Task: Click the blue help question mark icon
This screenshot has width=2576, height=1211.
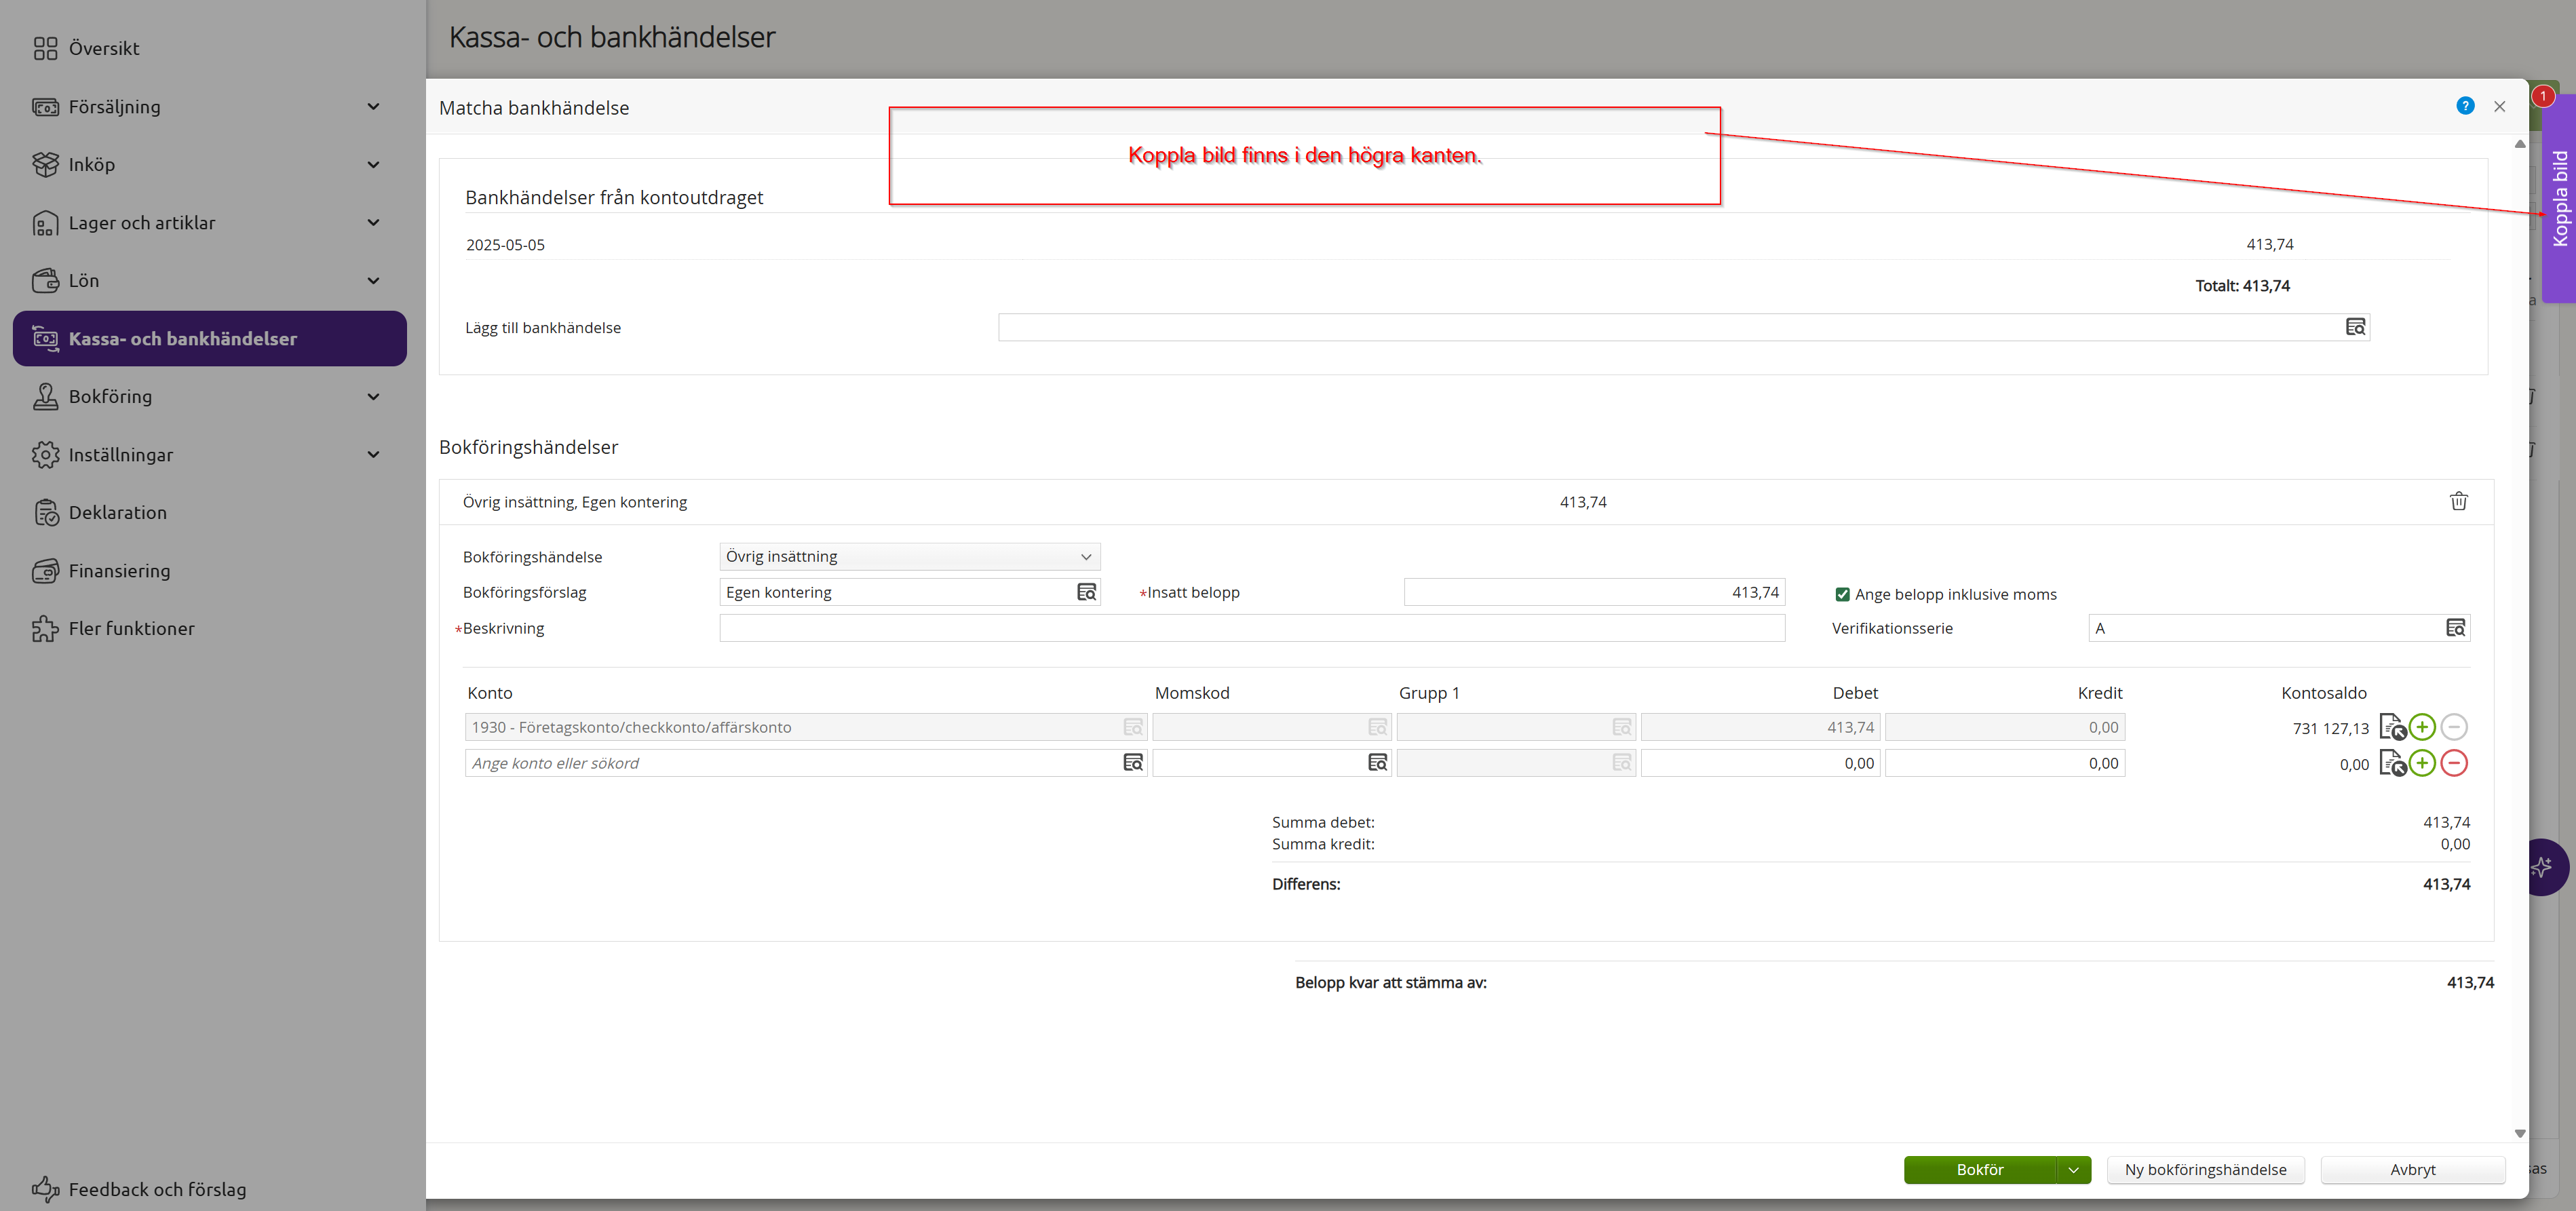Action: tap(2465, 106)
